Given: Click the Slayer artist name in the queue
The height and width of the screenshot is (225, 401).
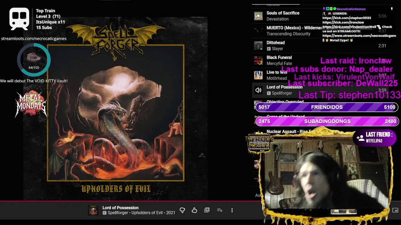Looking at the screenshot, I should 277,49.
